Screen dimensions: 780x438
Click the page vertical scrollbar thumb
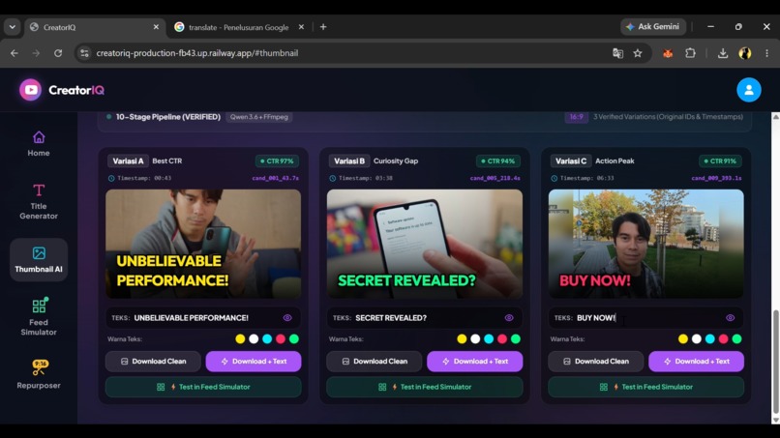point(775,362)
